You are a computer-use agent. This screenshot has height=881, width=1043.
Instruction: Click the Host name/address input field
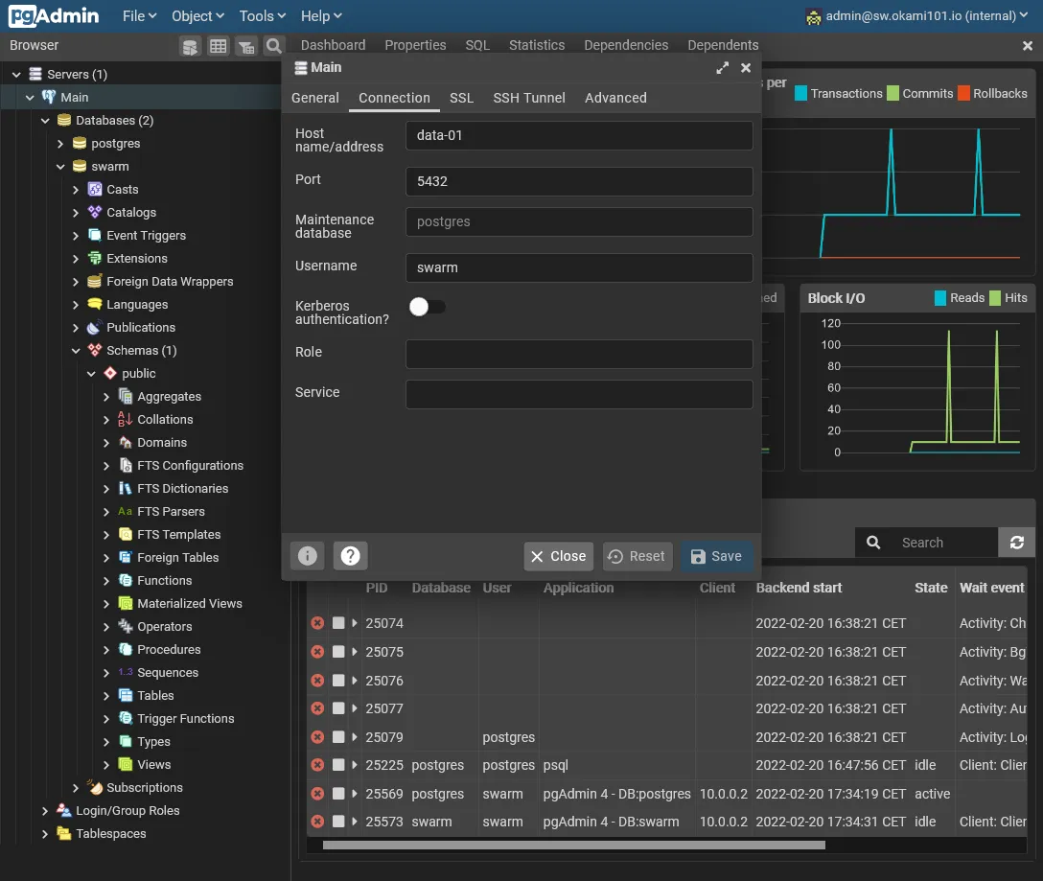[x=579, y=135]
